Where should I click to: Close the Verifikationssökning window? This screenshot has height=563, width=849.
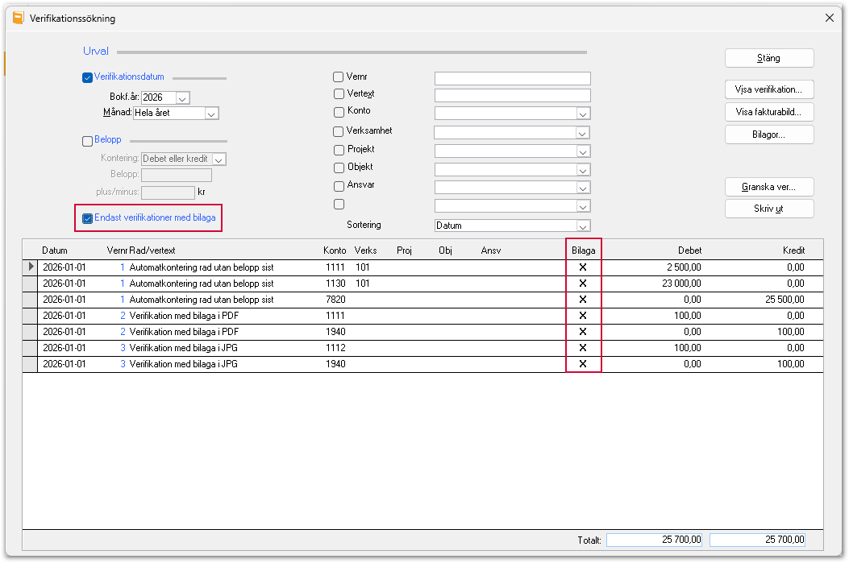829,18
